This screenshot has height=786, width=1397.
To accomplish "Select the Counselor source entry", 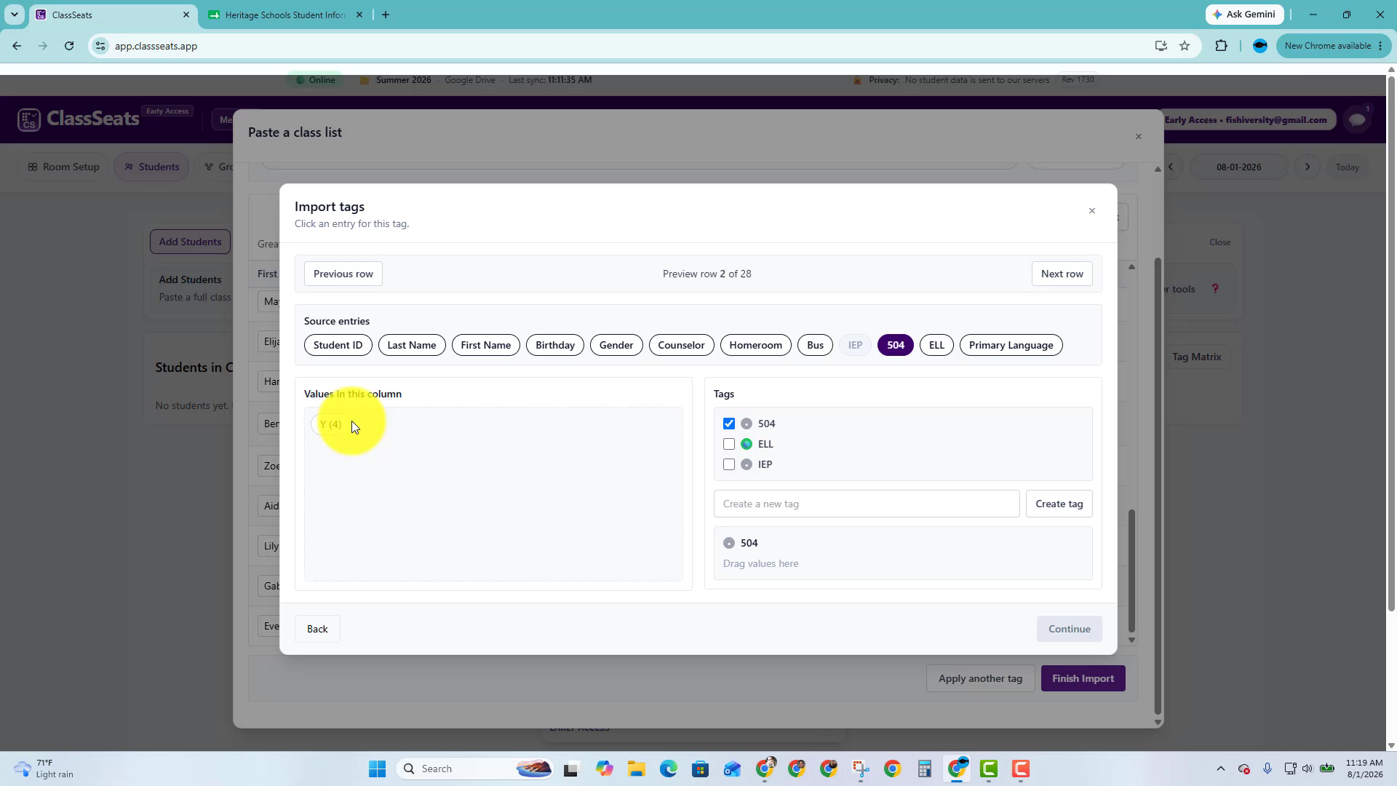I will pyautogui.click(x=681, y=345).
